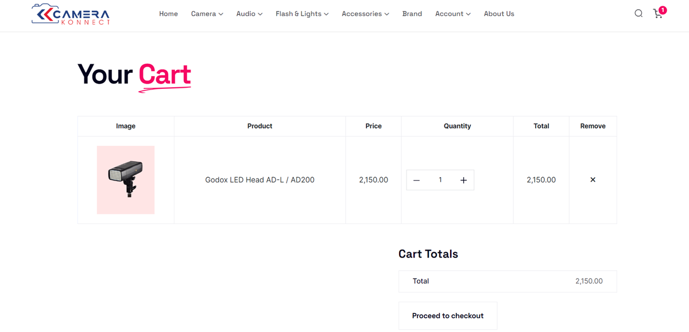Viewport: 689px width, 332px height.
Task: Open the shopping cart icon
Action: click(x=658, y=14)
